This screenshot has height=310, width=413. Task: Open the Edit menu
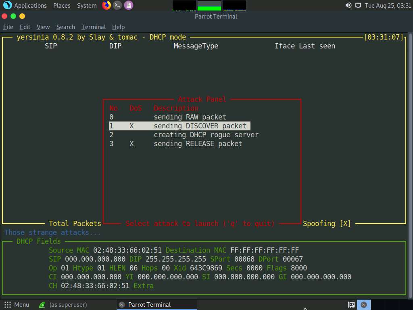click(x=25, y=27)
